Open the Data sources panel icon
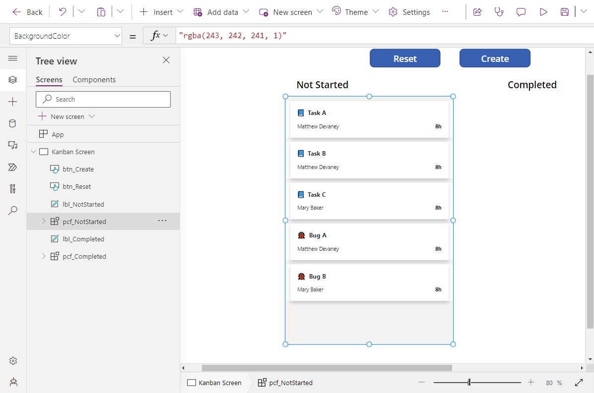The width and height of the screenshot is (594, 393). [13, 123]
